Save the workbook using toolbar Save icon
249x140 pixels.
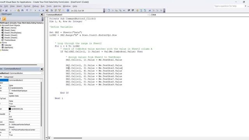[x=6, y=10]
